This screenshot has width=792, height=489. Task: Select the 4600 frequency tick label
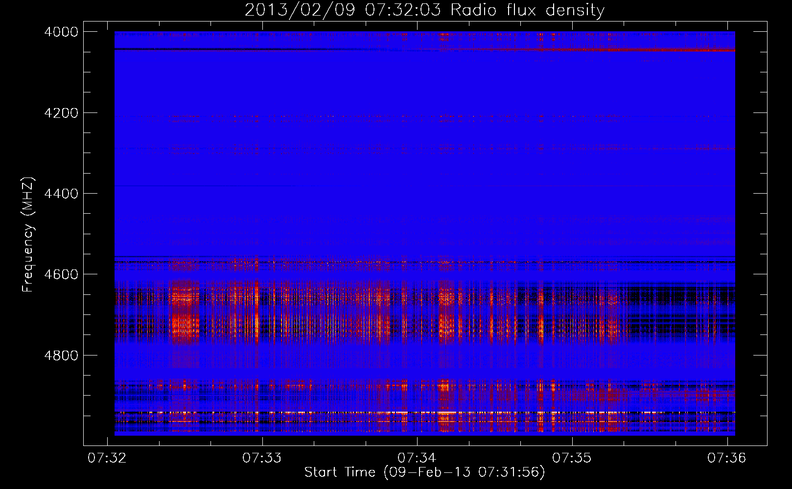pos(61,274)
